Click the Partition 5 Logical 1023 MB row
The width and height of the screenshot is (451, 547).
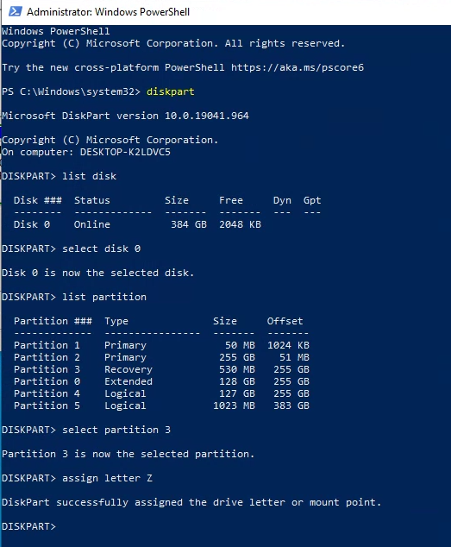tap(161, 406)
